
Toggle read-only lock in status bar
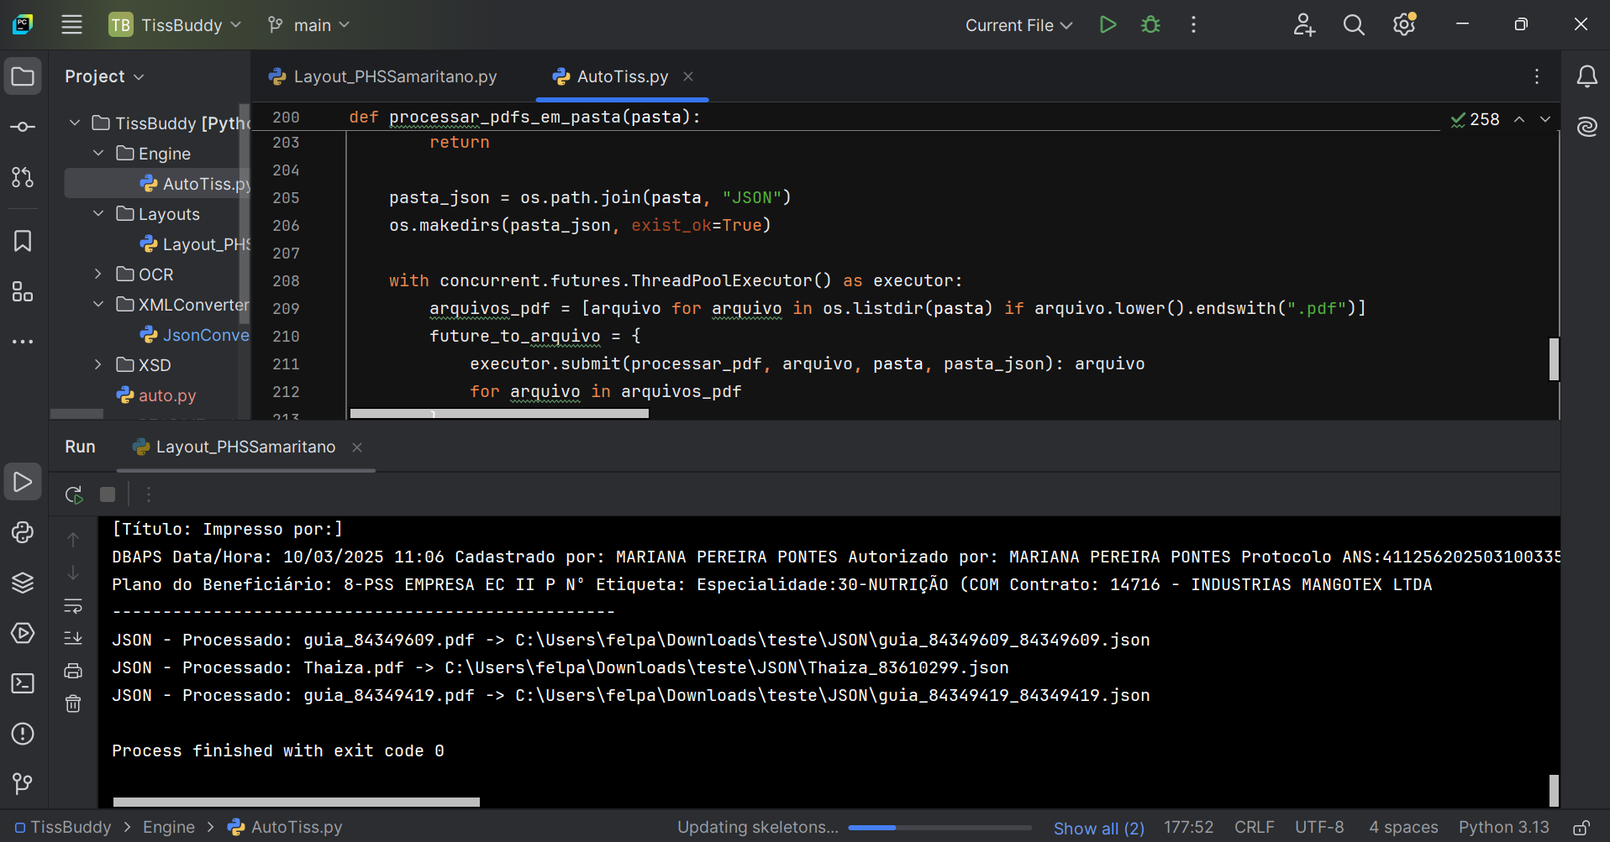pos(1581,828)
